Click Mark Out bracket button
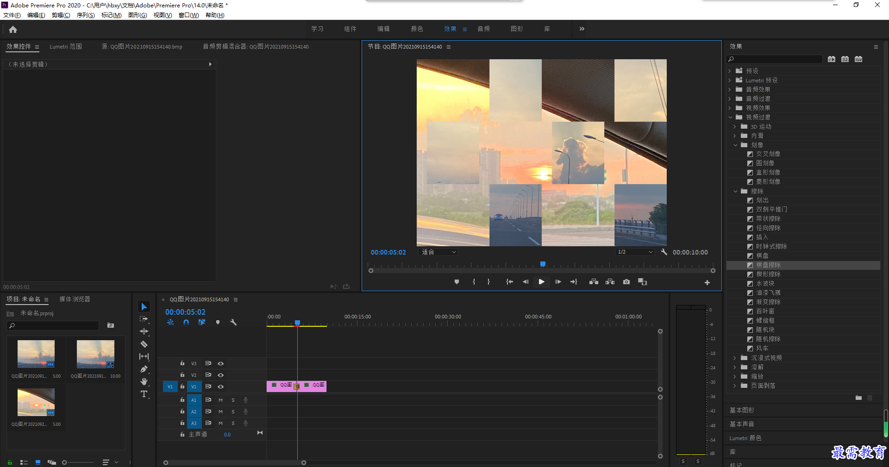The image size is (889, 467). coord(488,282)
